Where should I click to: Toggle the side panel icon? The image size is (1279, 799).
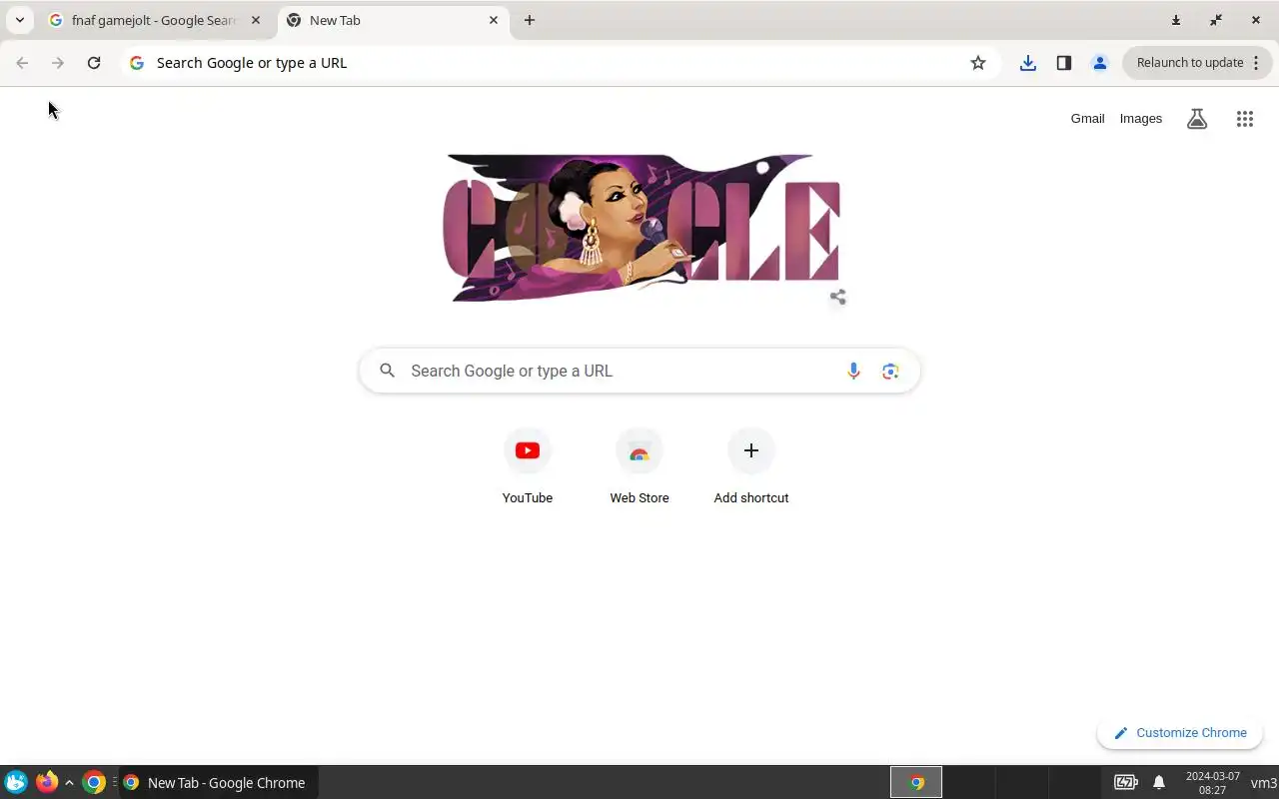pyautogui.click(x=1064, y=63)
